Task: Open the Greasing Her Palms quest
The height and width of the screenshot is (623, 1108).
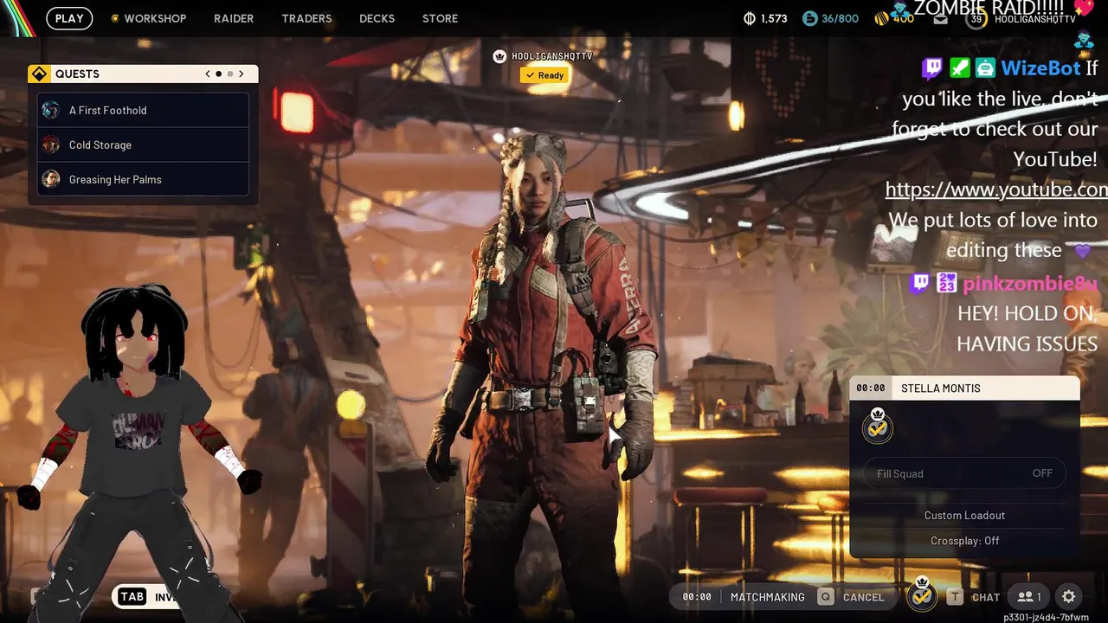Action: click(143, 179)
